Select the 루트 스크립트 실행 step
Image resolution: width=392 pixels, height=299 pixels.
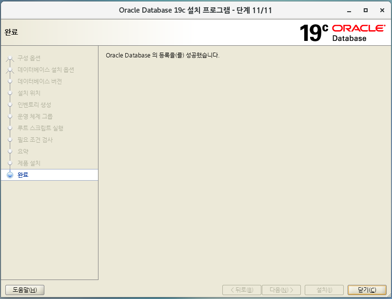point(40,128)
